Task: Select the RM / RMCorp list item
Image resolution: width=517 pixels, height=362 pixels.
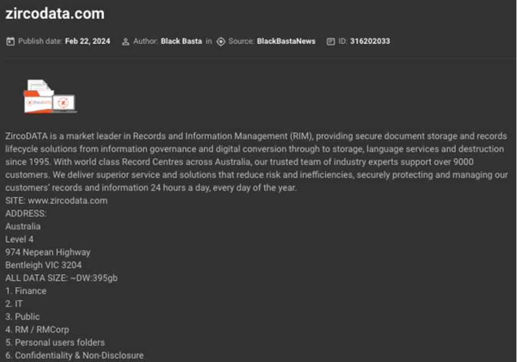Action: (37, 329)
